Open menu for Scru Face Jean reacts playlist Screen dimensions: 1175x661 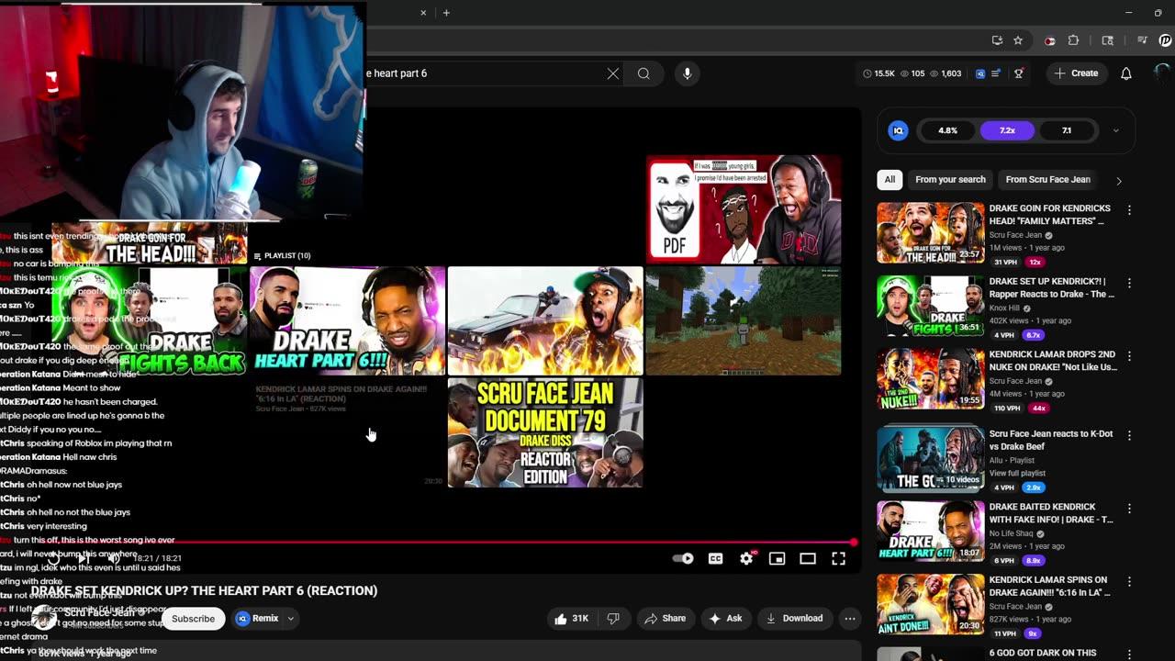pyautogui.click(x=1129, y=435)
